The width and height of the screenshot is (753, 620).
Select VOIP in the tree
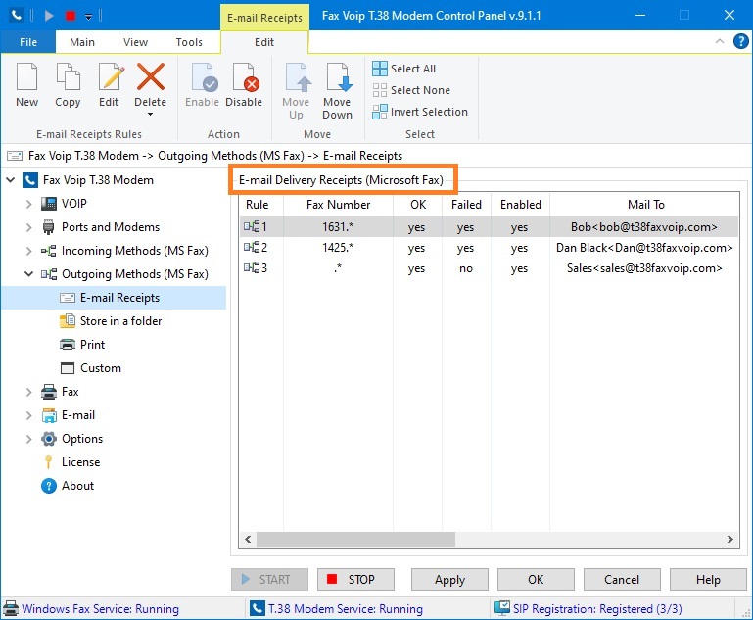[x=74, y=204]
